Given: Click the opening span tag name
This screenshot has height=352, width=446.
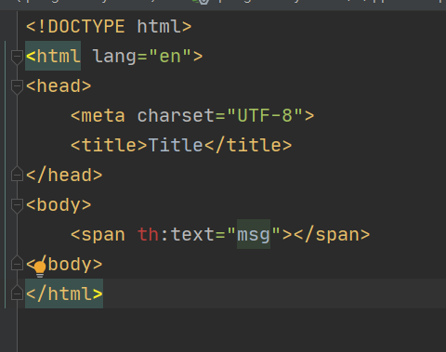Looking at the screenshot, I should 103,235.
